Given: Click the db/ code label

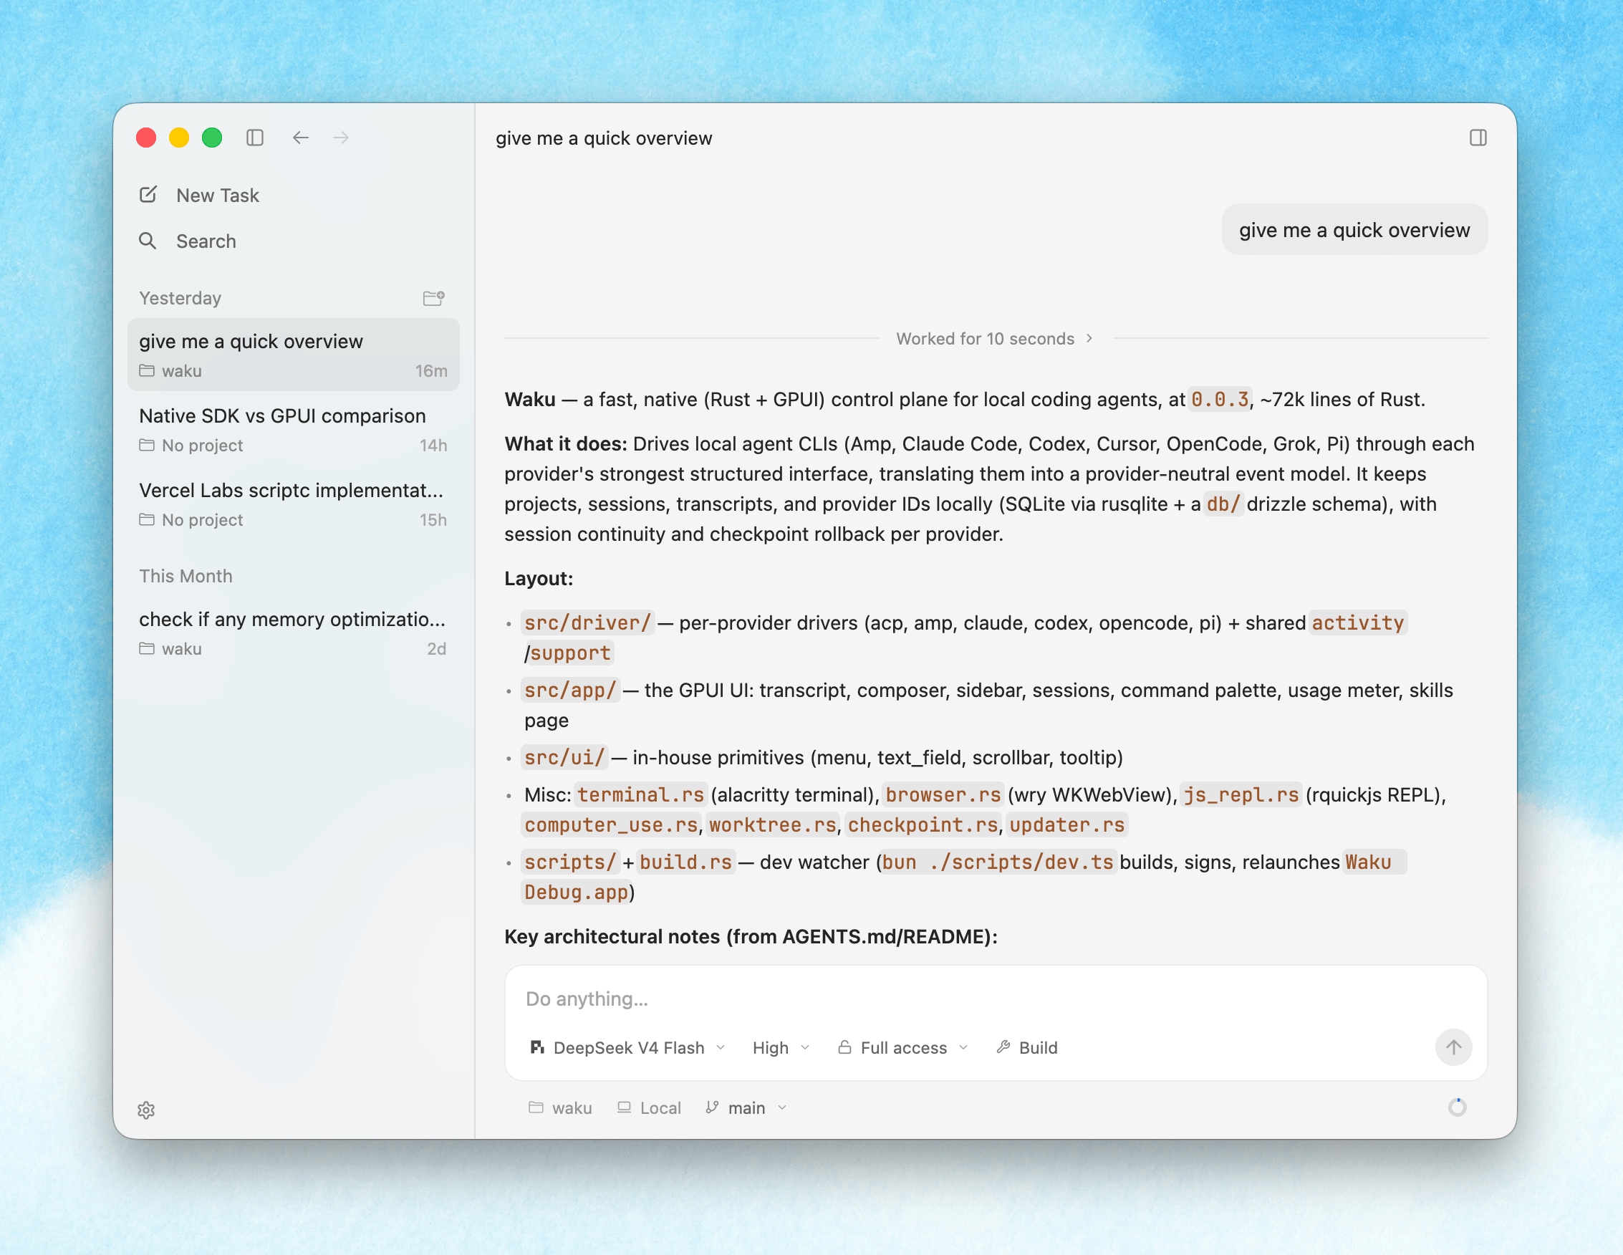Looking at the screenshot, I should (1223, 504).
